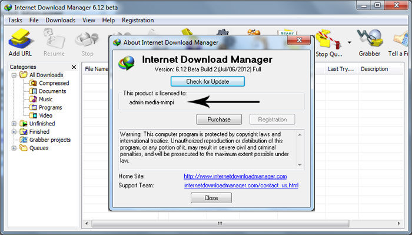The height and width of the screenshot is (235, 412).
Task: Select the Compressed category folder
Action: (49, 83)
